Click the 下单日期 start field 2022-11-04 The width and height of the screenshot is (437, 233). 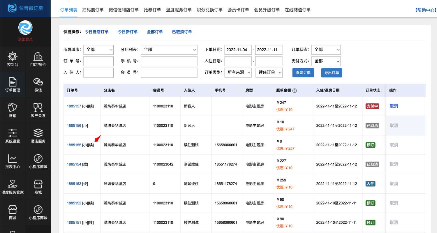238,50
